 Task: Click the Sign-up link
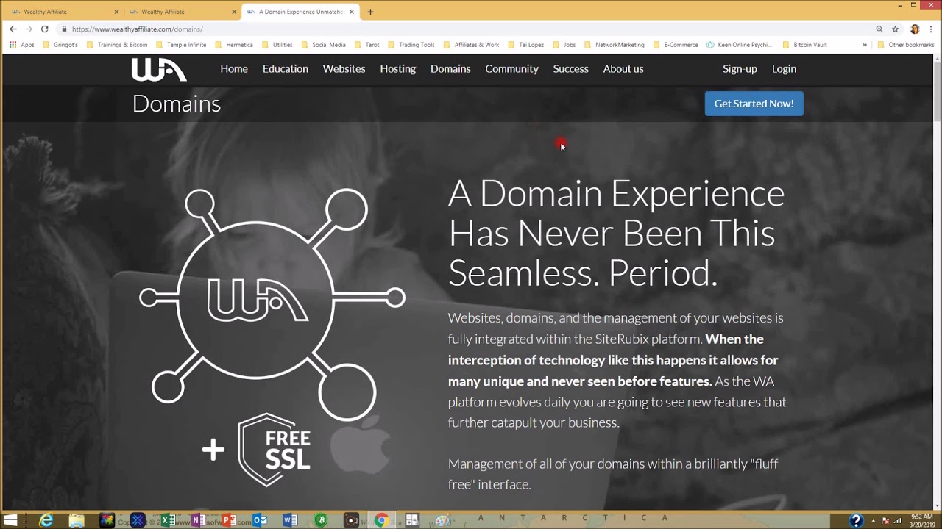point(740,69)
